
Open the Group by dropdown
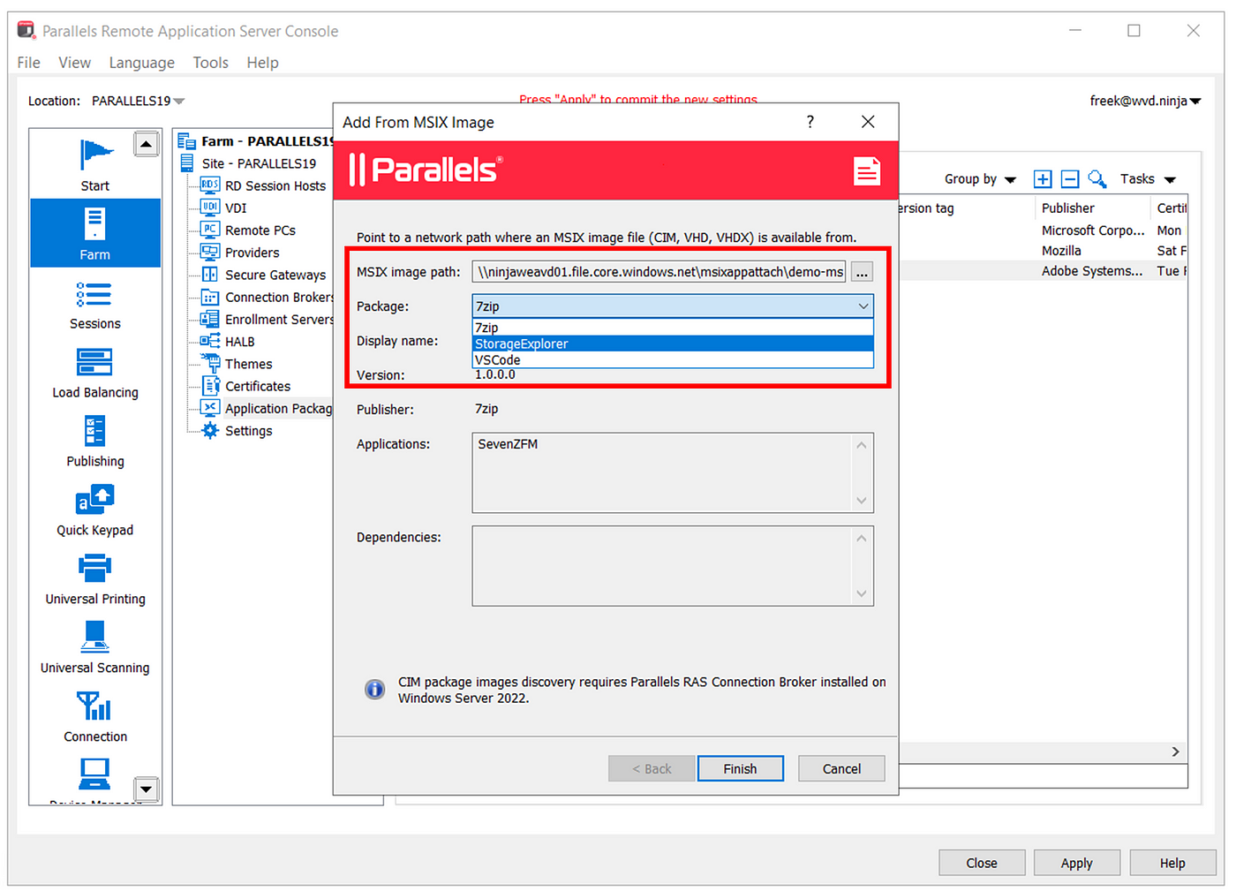click(x=980, y=179)
